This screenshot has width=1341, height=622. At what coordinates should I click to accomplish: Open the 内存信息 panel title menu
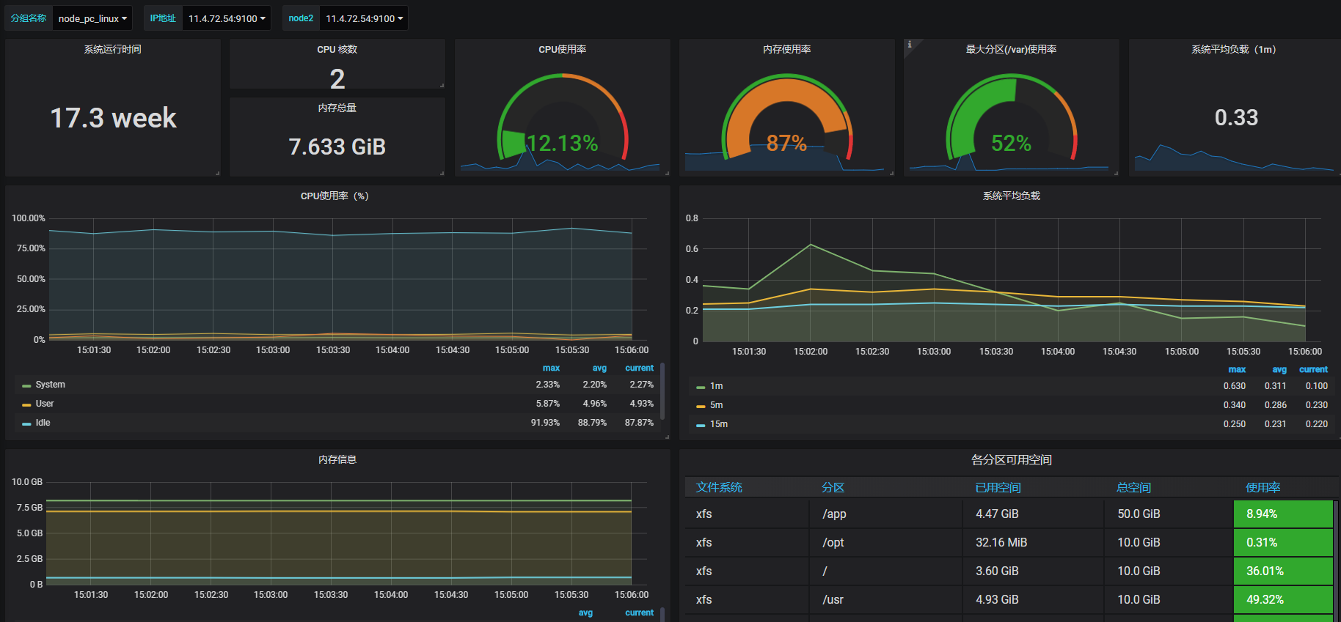pos(337,459)
